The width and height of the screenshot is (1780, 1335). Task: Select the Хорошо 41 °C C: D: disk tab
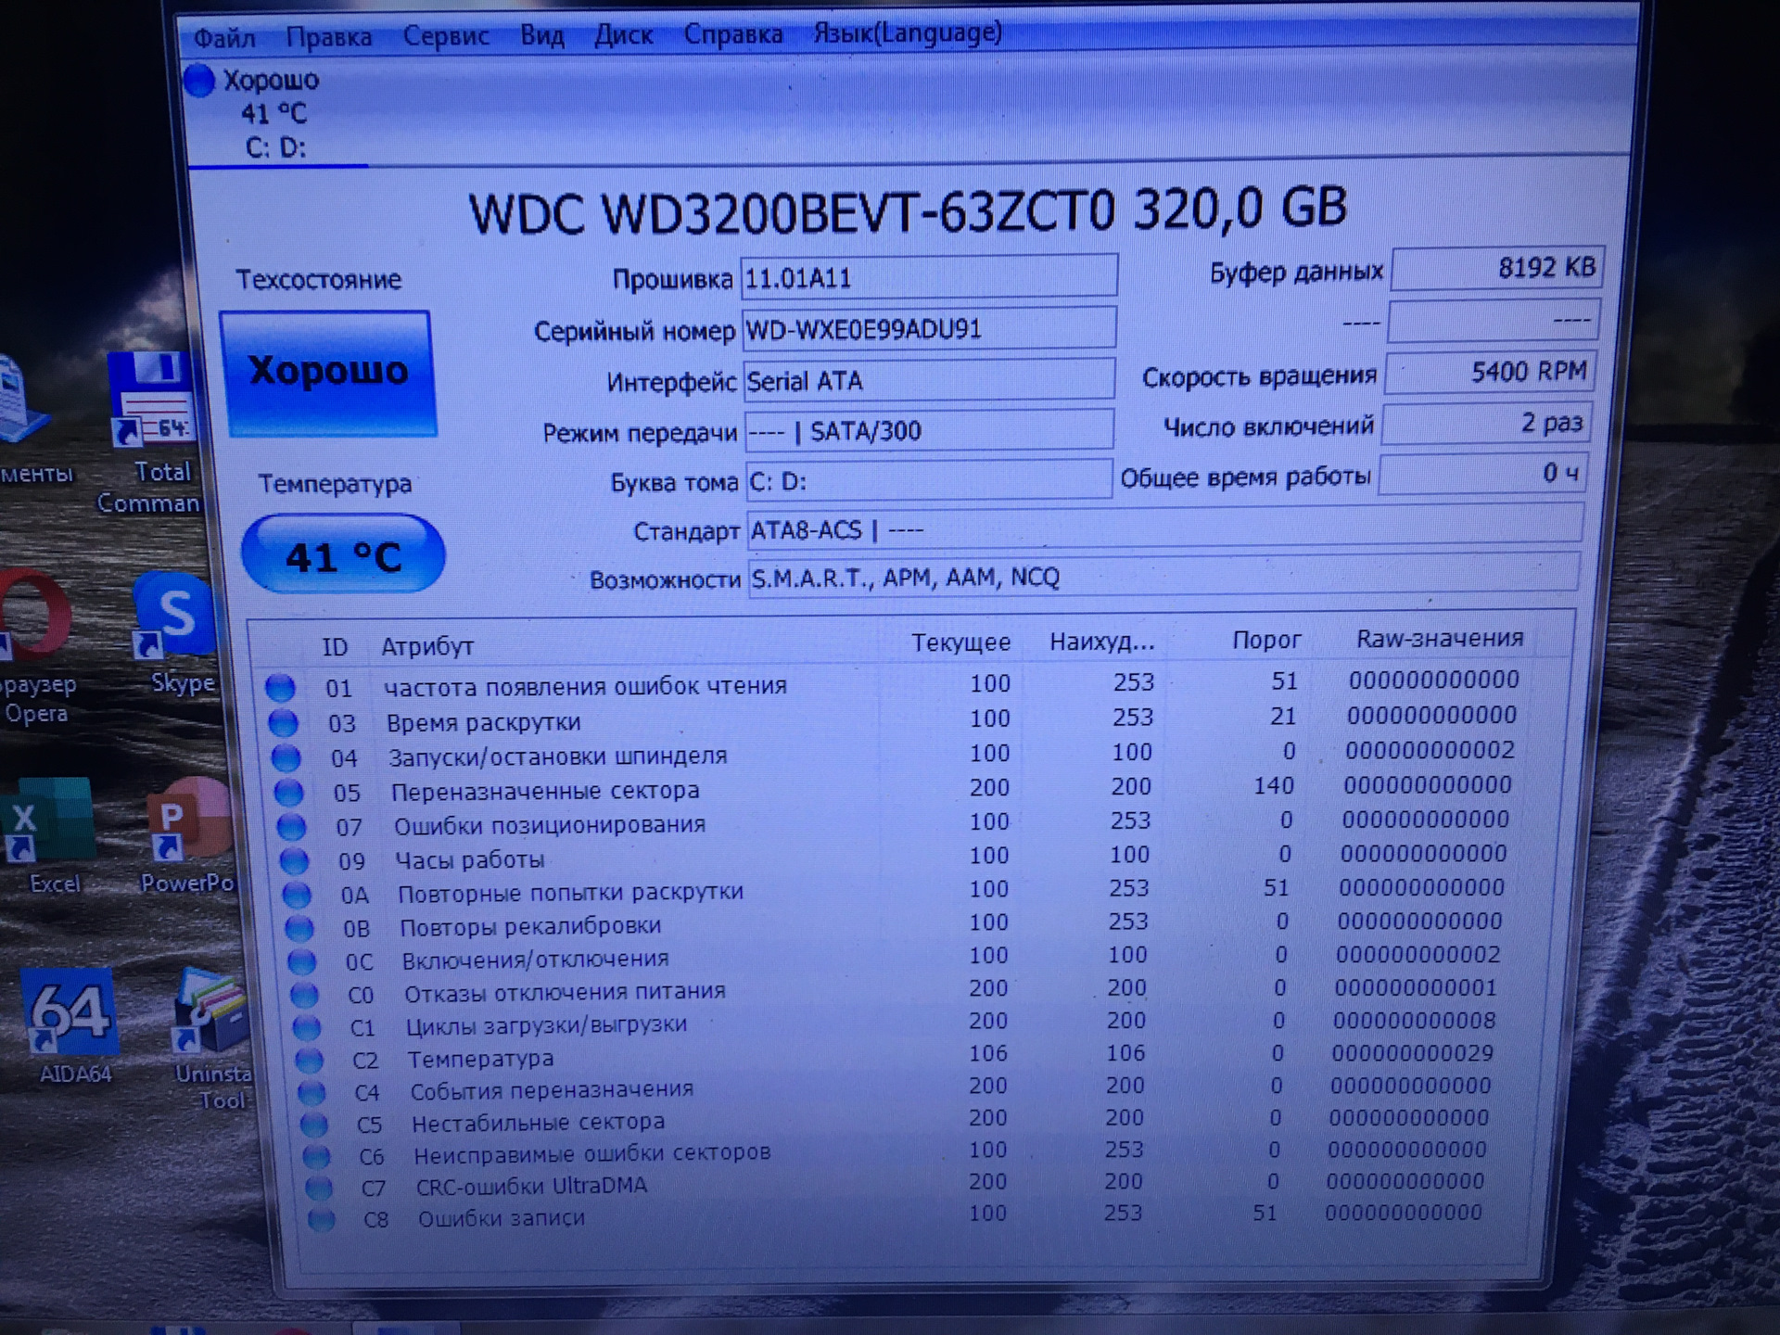pyautogui.click(x=274, y=113)
